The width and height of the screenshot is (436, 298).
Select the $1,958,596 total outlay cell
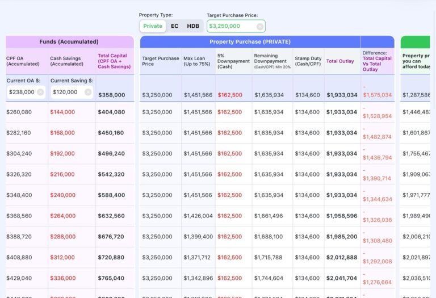(x=342, y=216)
